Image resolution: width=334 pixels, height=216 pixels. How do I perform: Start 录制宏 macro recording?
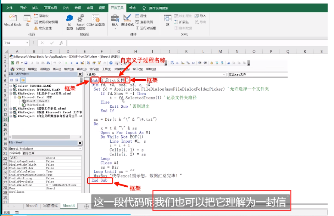[x=41, y=16]
